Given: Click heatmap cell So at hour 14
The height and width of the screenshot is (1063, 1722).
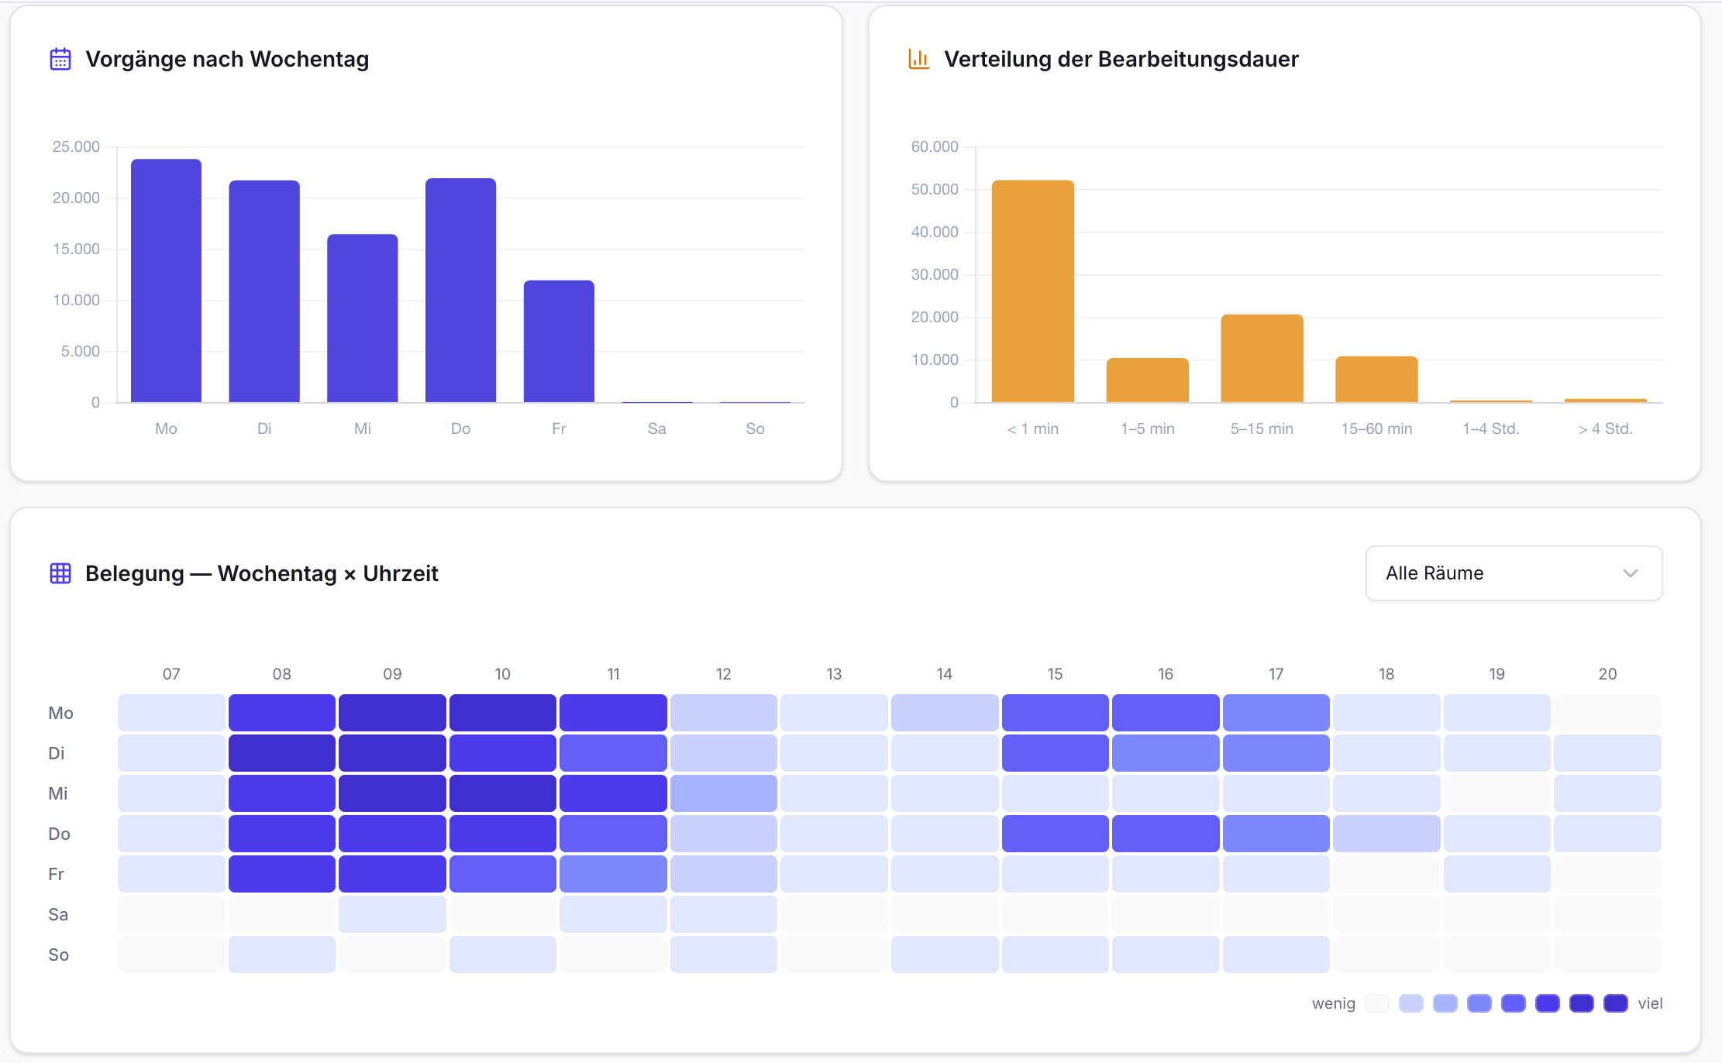Looking at the screenshot, I should 945,955.
